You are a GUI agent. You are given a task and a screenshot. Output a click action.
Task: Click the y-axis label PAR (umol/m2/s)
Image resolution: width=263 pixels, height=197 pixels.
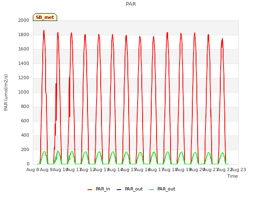6,92
